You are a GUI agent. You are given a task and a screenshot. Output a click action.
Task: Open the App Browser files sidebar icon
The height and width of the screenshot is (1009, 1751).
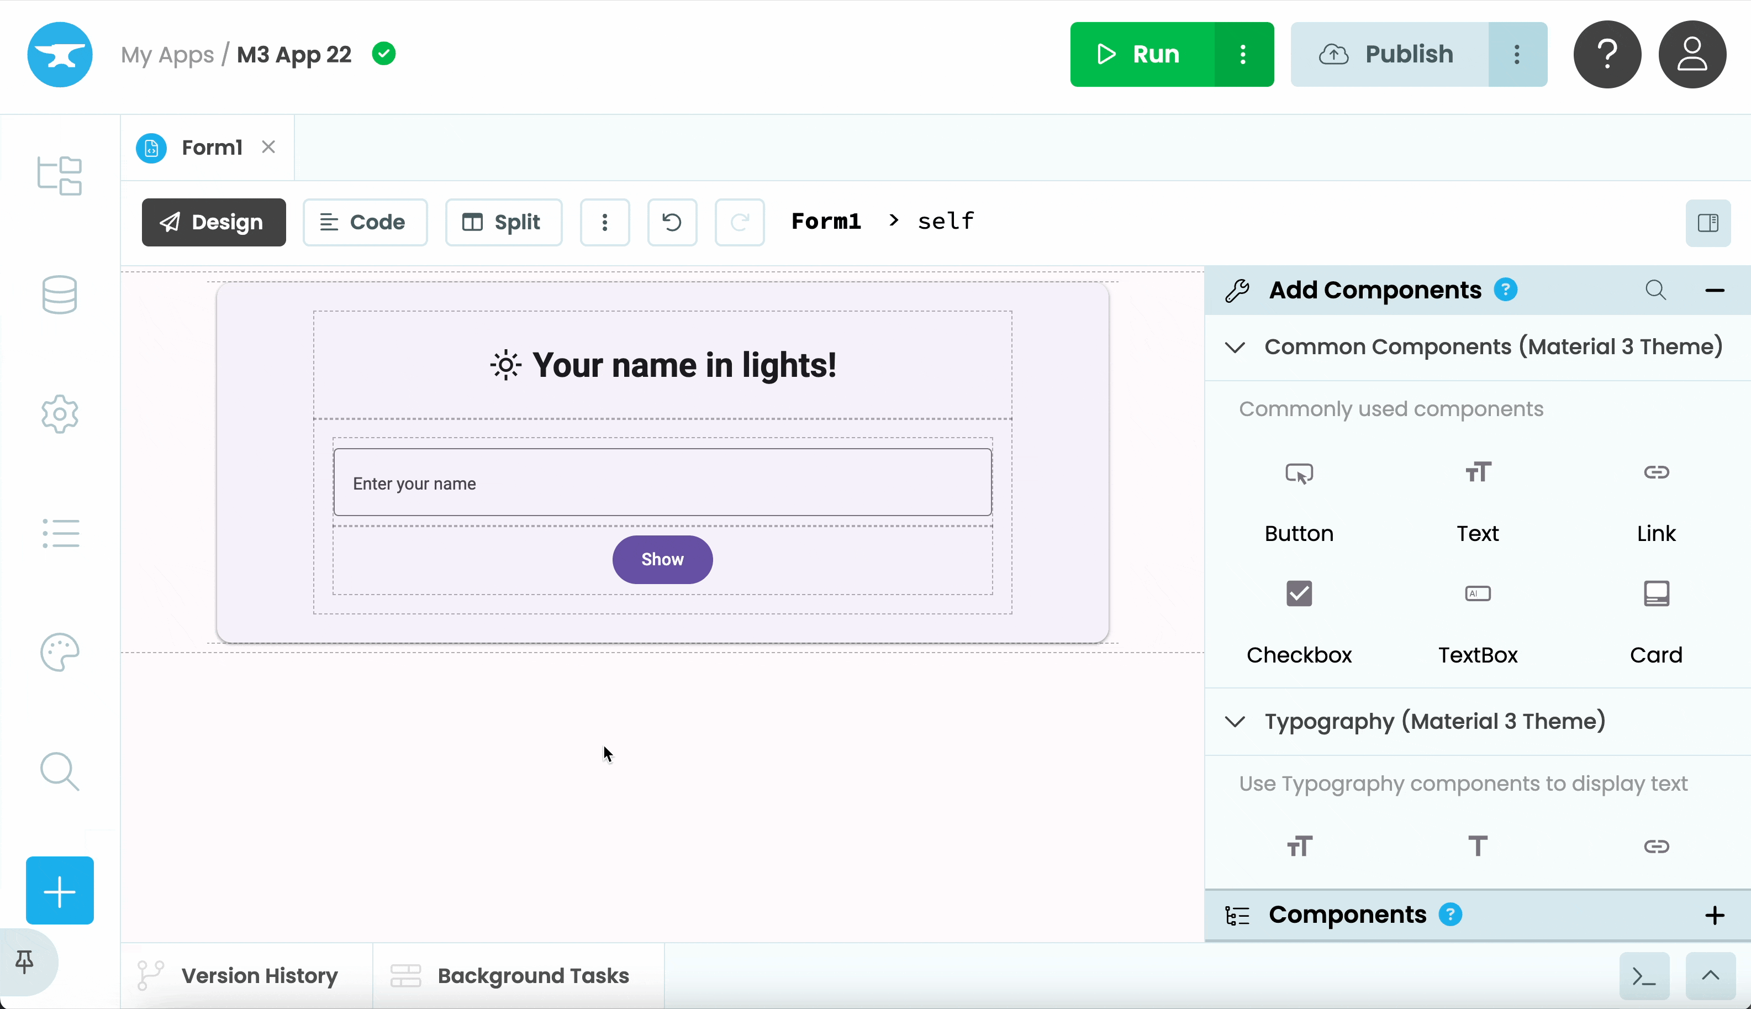(x=60, y=175)
